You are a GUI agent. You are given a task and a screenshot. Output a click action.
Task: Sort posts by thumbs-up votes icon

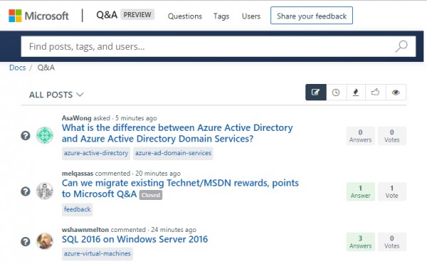pos(375,93)
